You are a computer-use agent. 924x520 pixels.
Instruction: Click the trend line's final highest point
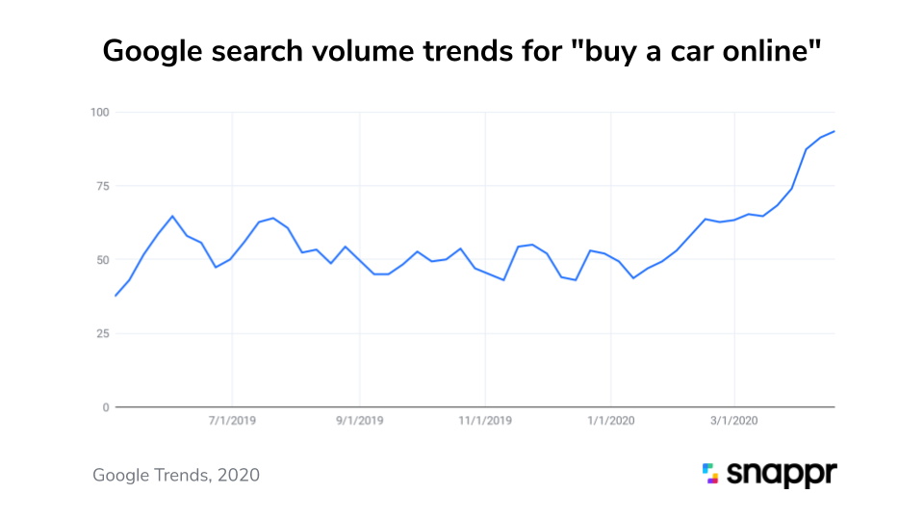pyautogui.click(x=834, y=131)
